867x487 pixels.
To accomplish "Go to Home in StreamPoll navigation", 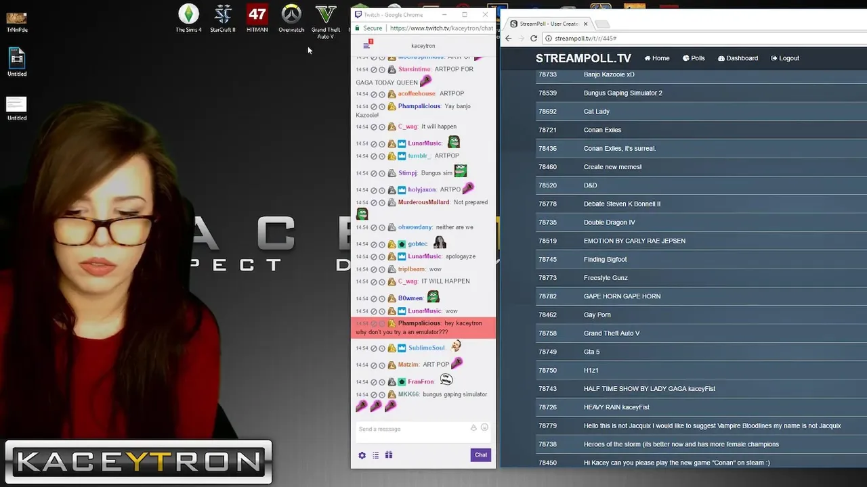I will (x=657, y=58).
